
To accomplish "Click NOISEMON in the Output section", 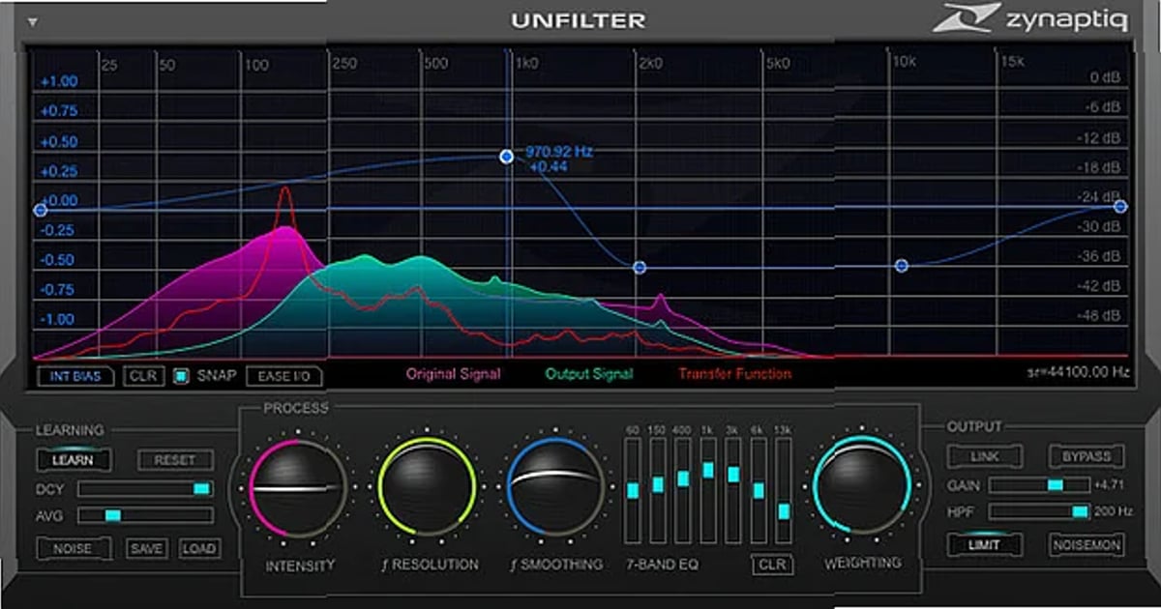I will 1086,544.
